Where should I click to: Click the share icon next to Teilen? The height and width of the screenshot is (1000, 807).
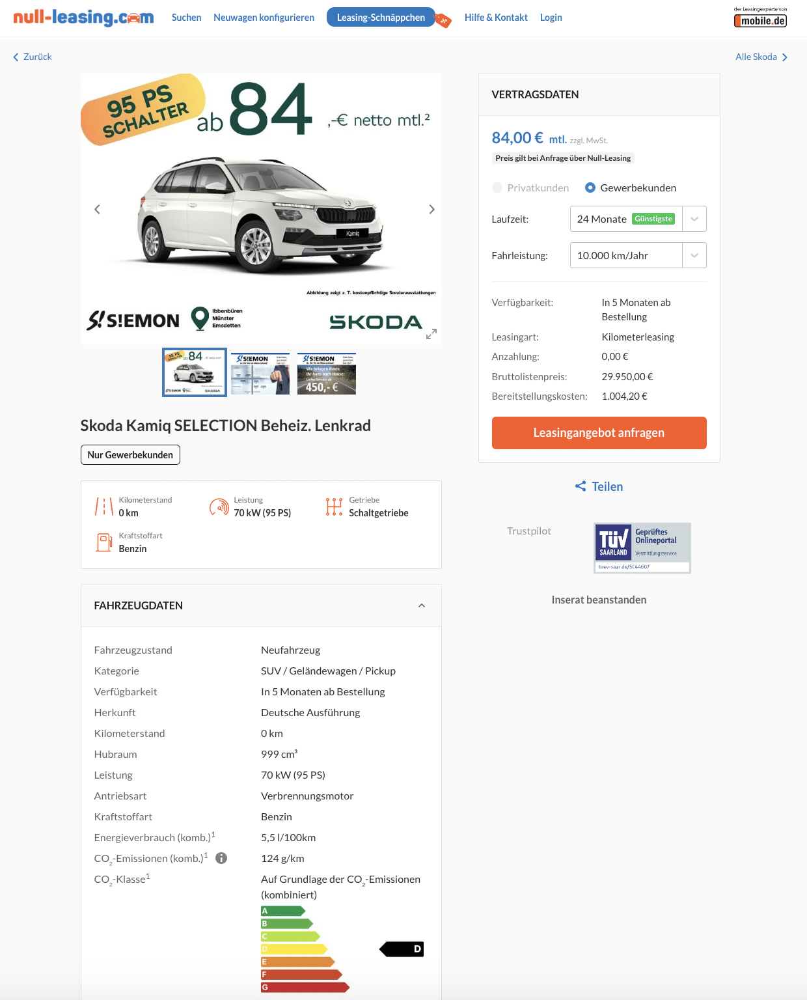pyautogui.click(x=581, y=486)
